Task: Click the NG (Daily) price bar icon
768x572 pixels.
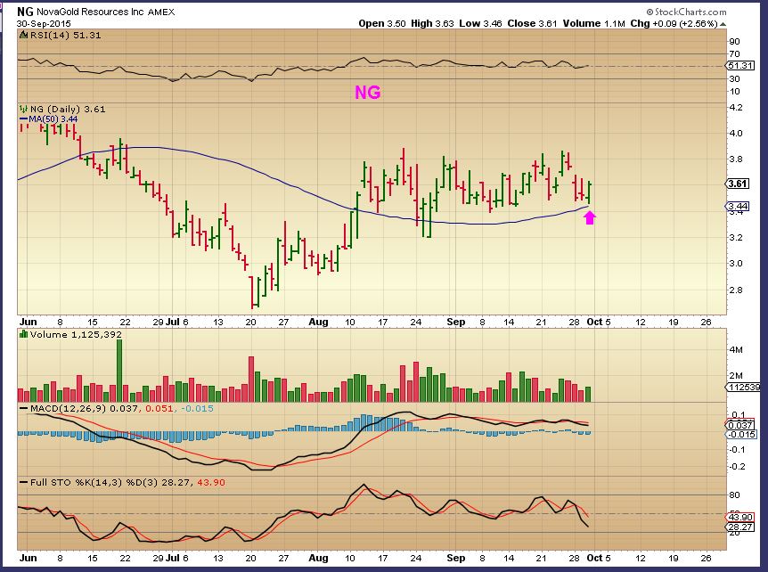Action: tap(23, 110)
